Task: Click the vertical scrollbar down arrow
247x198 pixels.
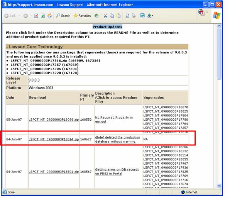Action: point(220,186)
